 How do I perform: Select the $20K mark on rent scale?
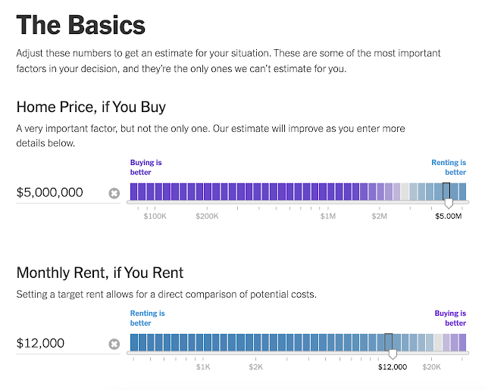point(431,367)
